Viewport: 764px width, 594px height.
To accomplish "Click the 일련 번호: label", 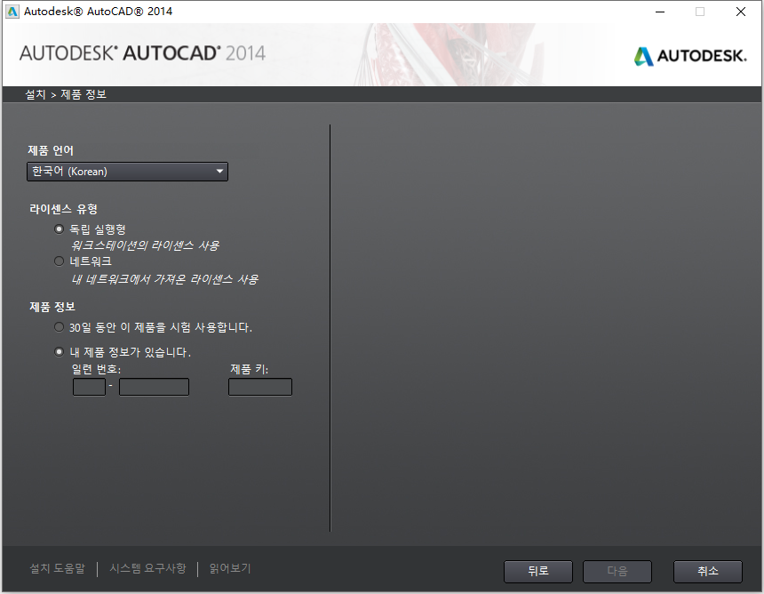I will pos(97,369).
